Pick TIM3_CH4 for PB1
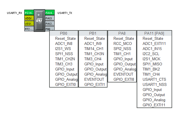The width and height of the screenshot is (193, 116). click(93, 59)
